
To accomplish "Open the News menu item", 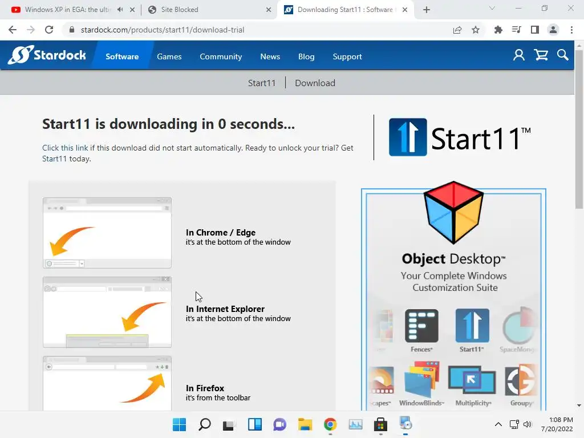I will [x=270, y=56].
